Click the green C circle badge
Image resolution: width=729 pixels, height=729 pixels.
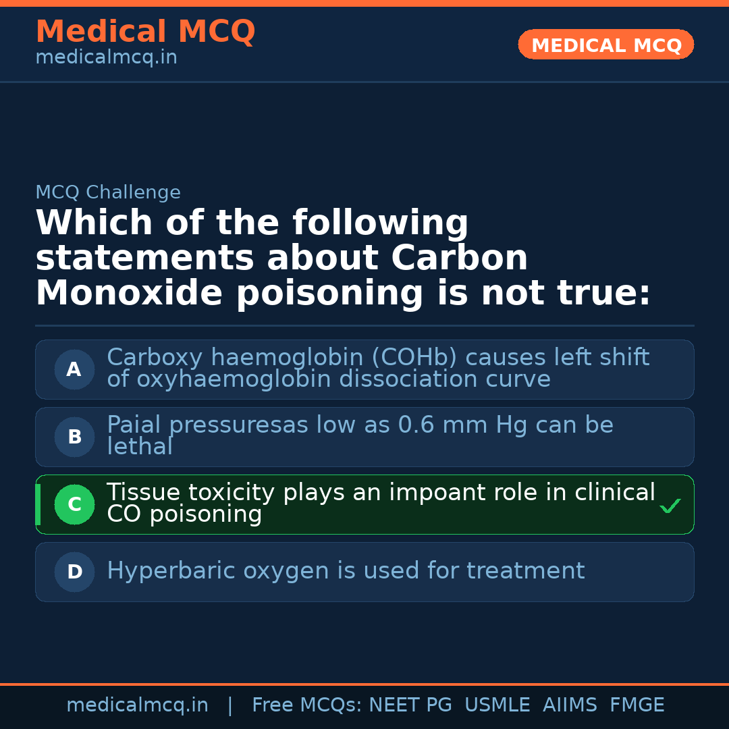pyautogui.click(x=74, y=505)
